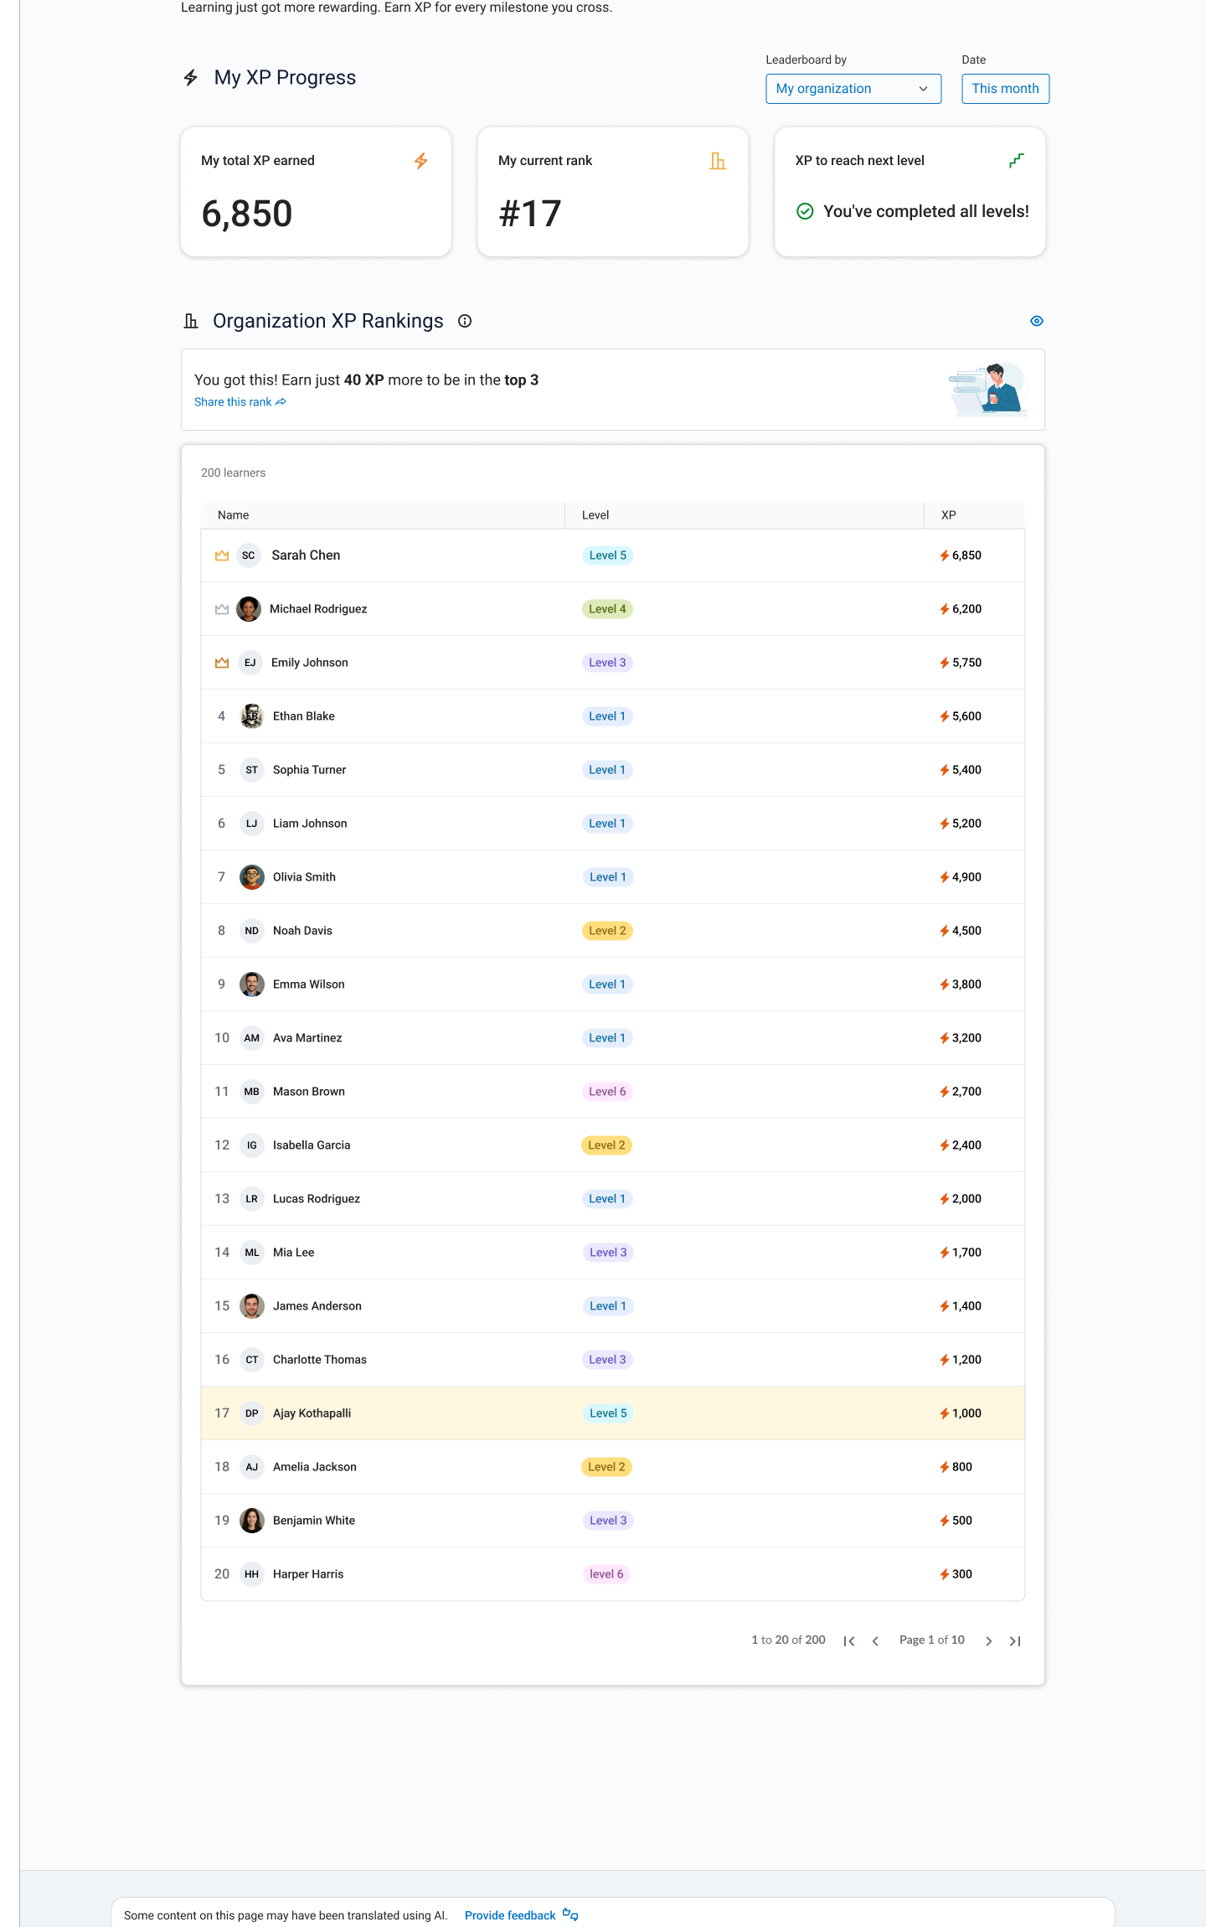Click the Harper Harris name
The image size is (1206, 1927).
[x=308, y=1574]
